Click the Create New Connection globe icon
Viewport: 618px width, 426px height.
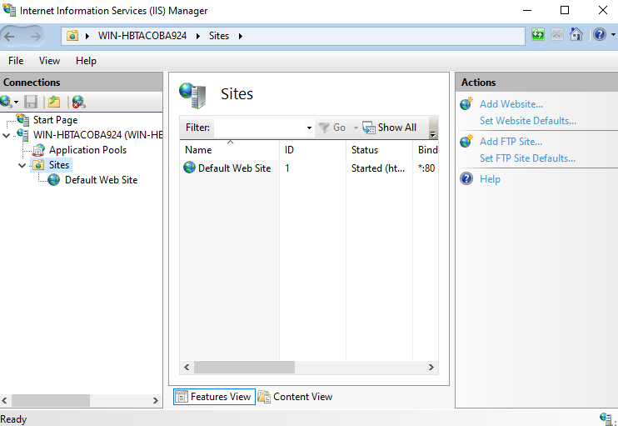(x=6, y=102)
